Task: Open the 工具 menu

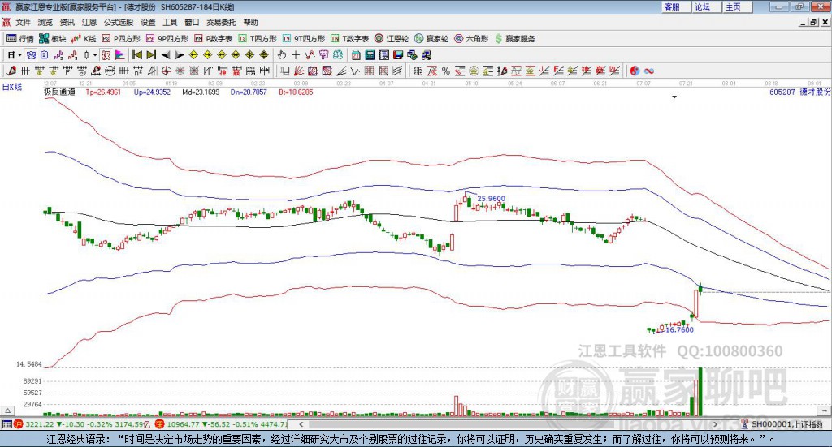Action: pyautogui.click(x=170, y=22)
